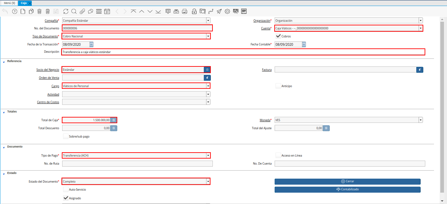Viewport: 447px width, 204px height.
Task: Open the Tipo de Documento dropdown
Action: (x=208, y=36)
